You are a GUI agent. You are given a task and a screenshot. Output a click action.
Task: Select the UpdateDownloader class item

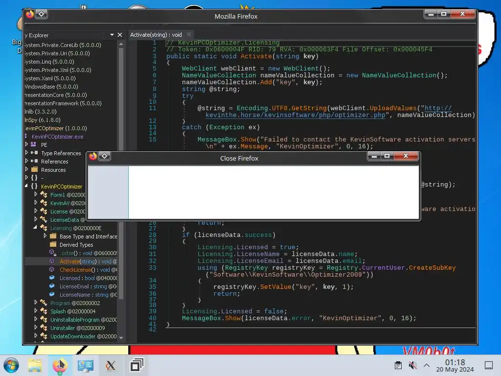pos(83,336)
